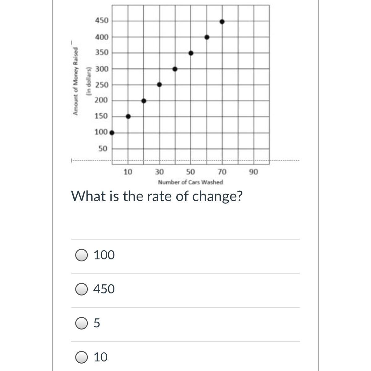The height and width of the screenshot is (371, 371).
Task: Click the 10 label on the horizontal axis
Action: coord(128,172)
